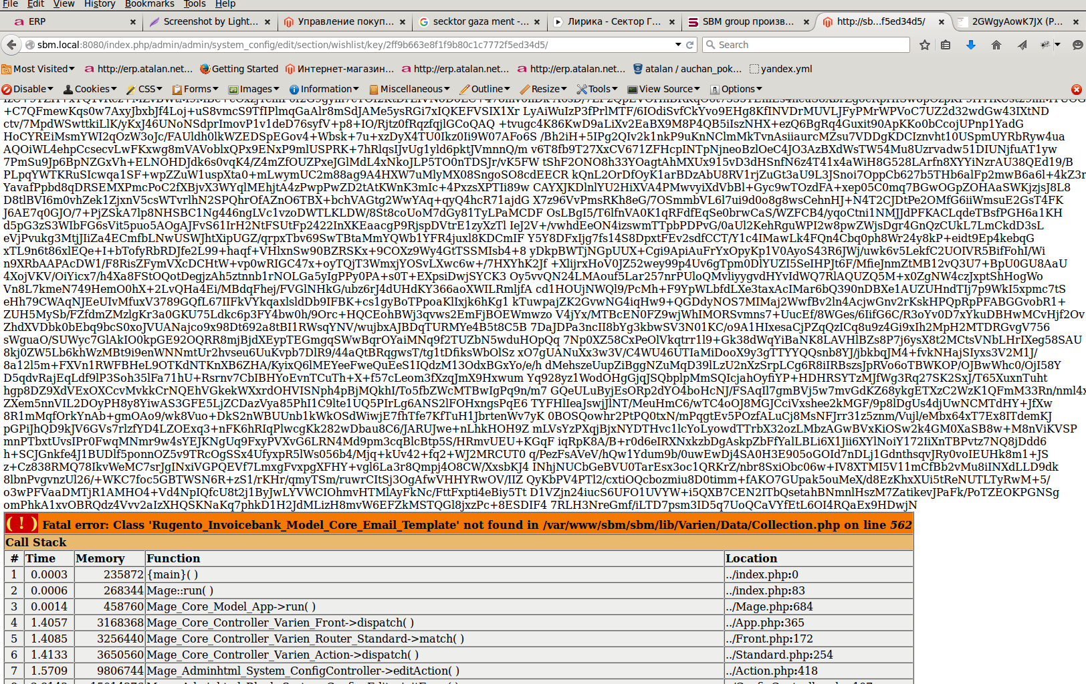Viewport: 1086px width, 684px height.
Task: Close the secktor gaza ment tab
Action: (x=537, y=22)
